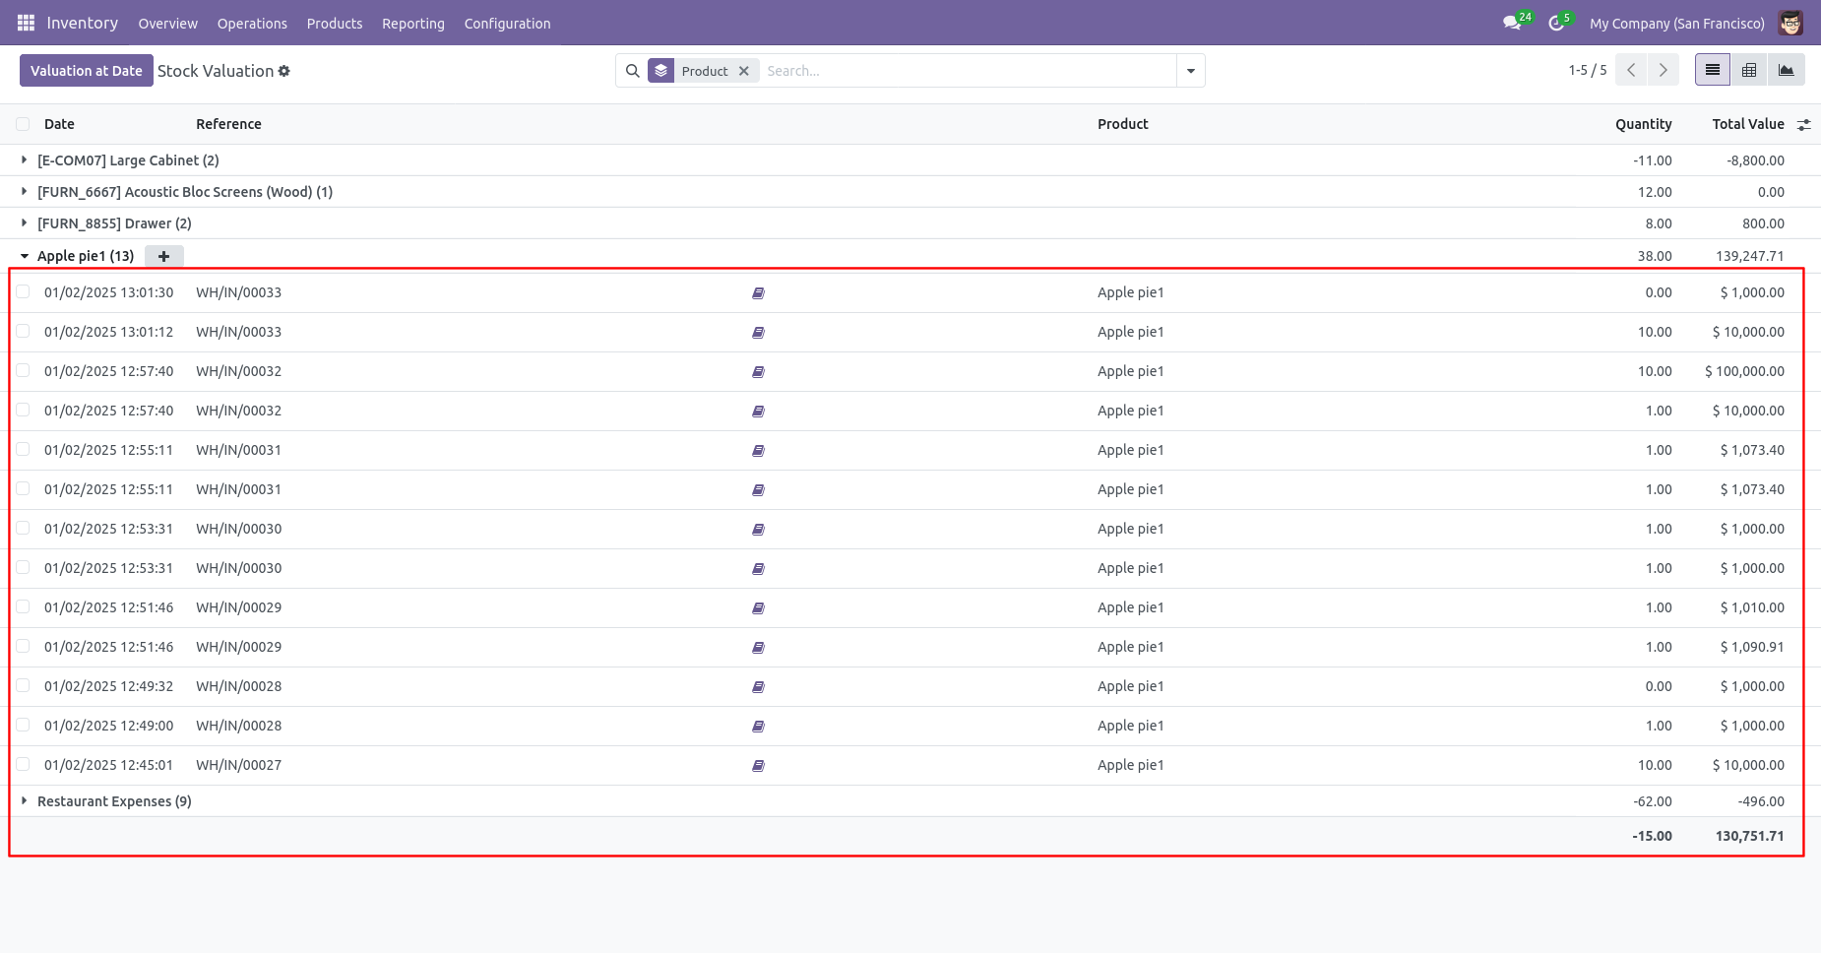1821x953 pixels.
Task: Tick the select-all checkbox in header
Action: click(23, 123)
